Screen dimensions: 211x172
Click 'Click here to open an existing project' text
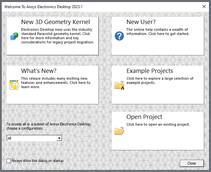click(158, 124)
